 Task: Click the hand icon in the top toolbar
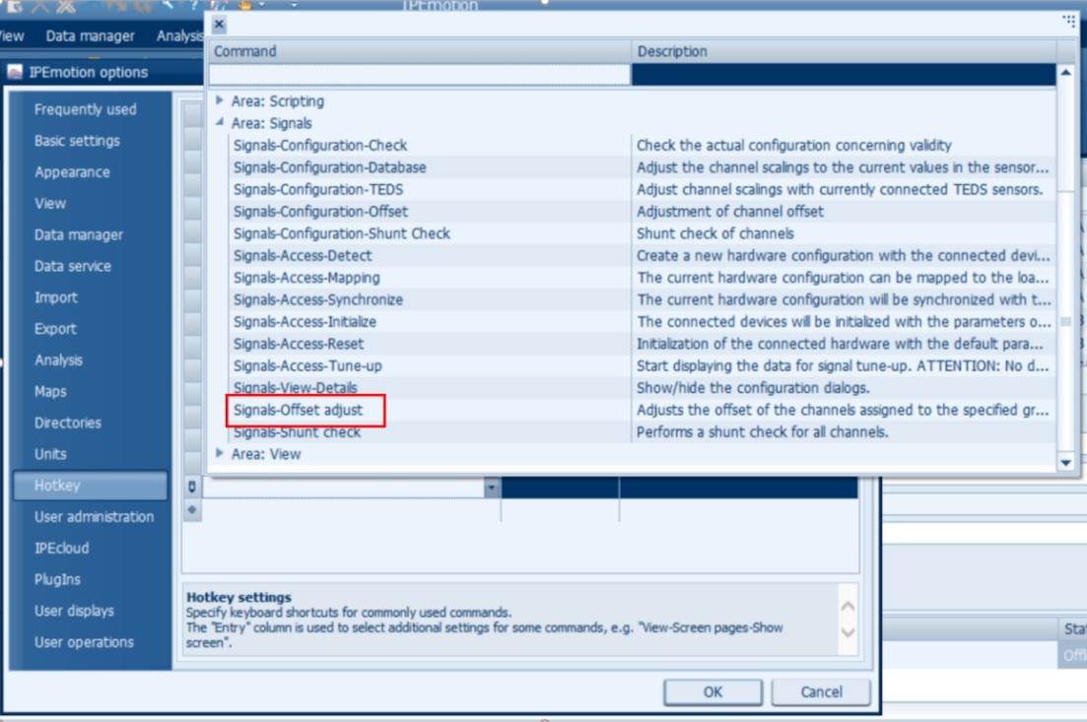[244, 6]
